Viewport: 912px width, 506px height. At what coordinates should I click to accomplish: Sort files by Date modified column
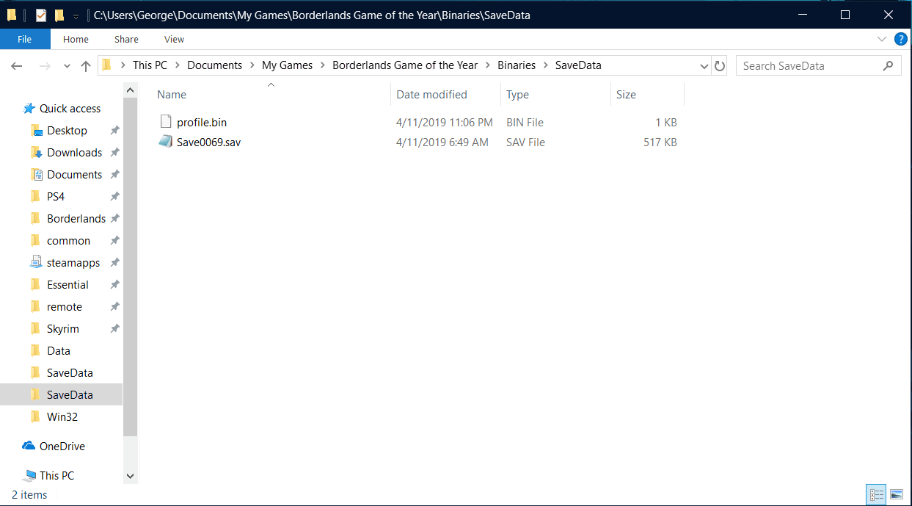(x=431, y=94)
